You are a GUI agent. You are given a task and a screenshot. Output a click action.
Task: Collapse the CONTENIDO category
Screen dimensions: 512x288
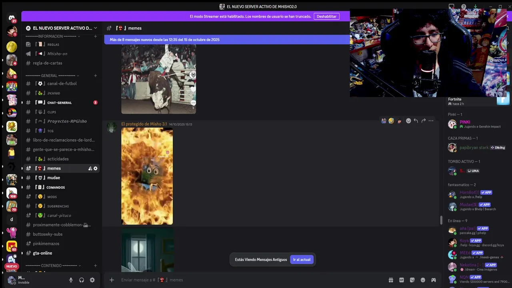[x=53, y=266]
